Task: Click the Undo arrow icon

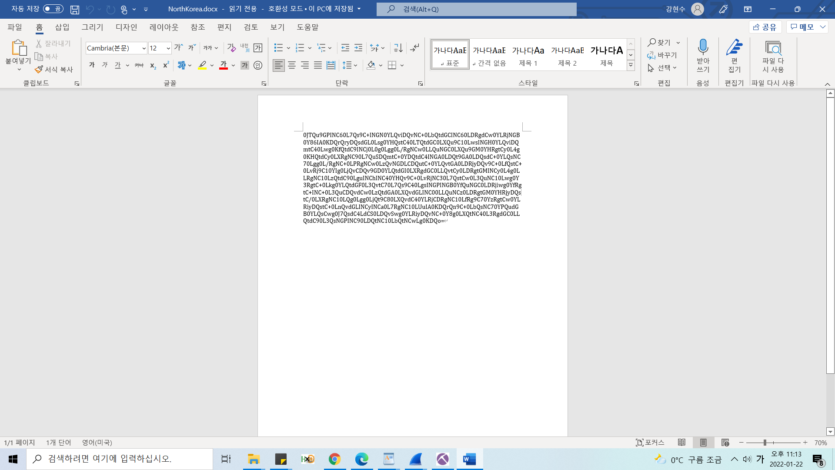Action: point(90,9)
